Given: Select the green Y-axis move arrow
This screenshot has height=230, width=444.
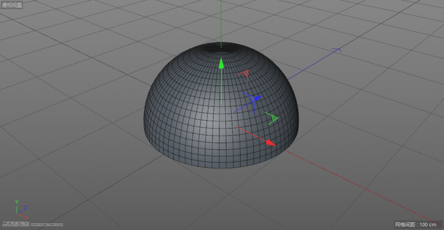Looking at the screenshot, I should (x=221, y=64).
